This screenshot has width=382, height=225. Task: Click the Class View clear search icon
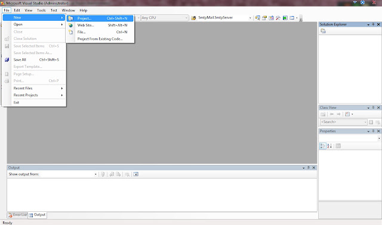point(378,122)
